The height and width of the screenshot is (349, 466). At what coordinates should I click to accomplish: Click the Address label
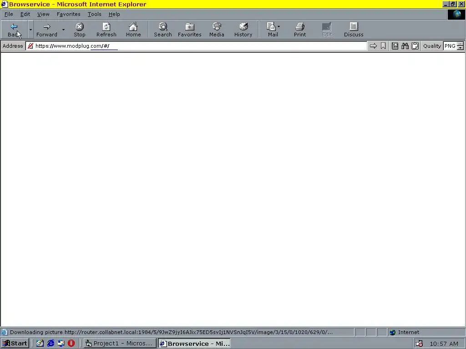pos(13,46)
